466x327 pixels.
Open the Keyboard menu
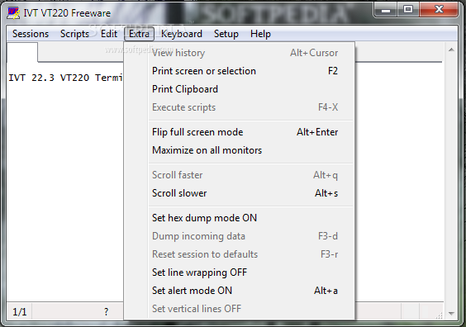(x=182, y=34)
